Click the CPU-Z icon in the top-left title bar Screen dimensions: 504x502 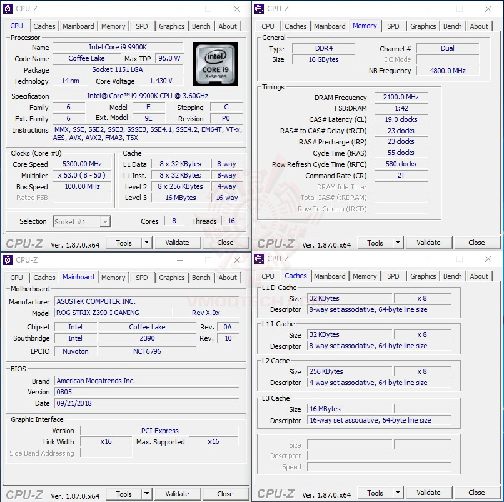tap(8, 9)
